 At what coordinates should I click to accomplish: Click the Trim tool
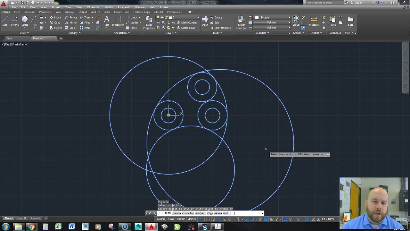[85, 18]
